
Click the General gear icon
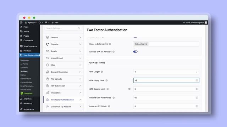(48, 37)
